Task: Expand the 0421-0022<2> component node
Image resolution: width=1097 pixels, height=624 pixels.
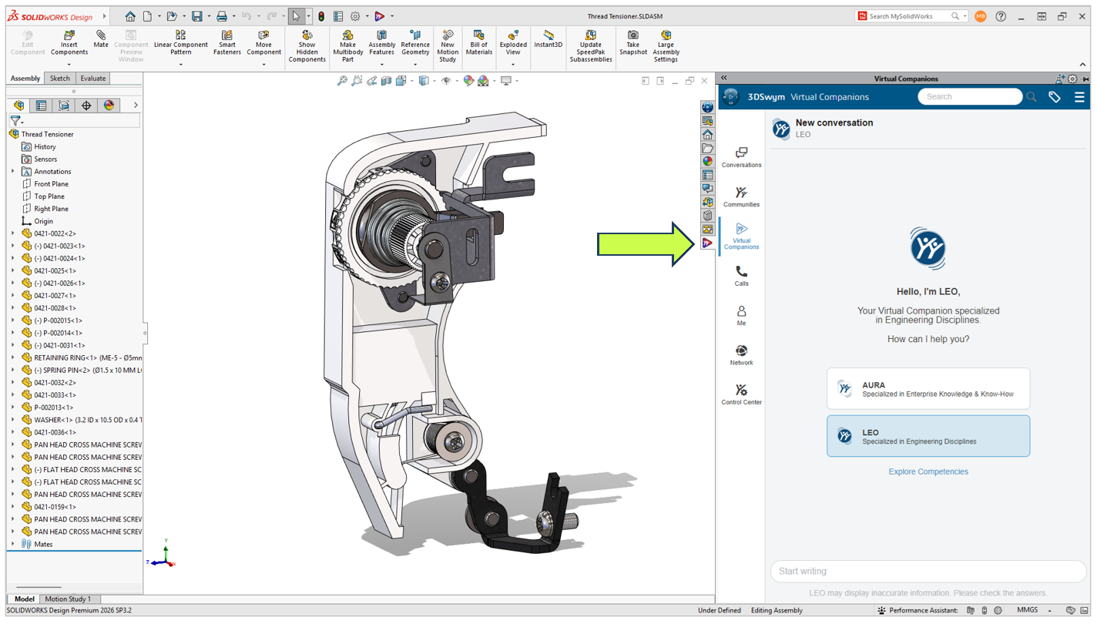Action: tap(12, 233)
